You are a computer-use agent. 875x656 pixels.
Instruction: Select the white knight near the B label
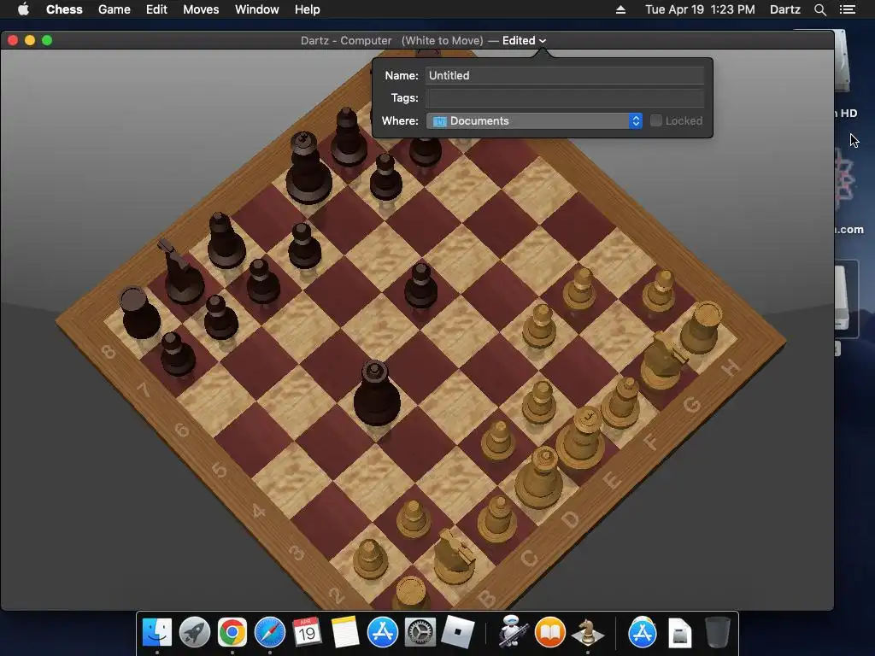pos(454,558)
